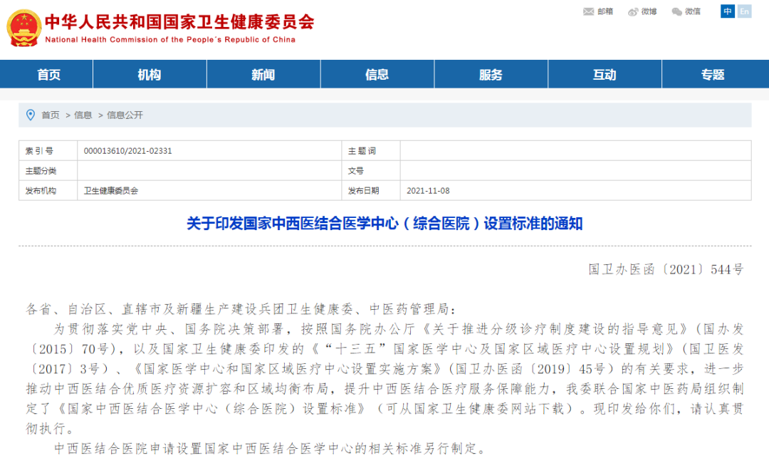
Task: Click the 卫生健康委员会 publisher value
Action: click(x=111, y=191)
